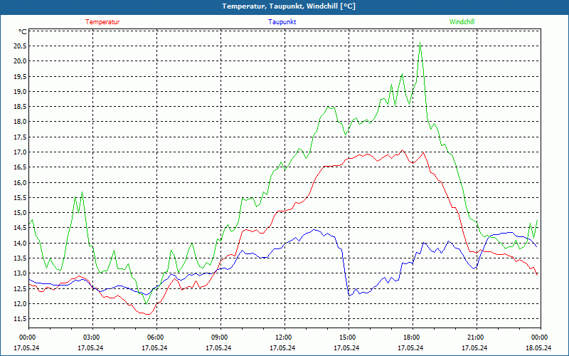Select the 15,5 y-axis value
Viewport: 569px width, 356px height.
tap(20, 198)
